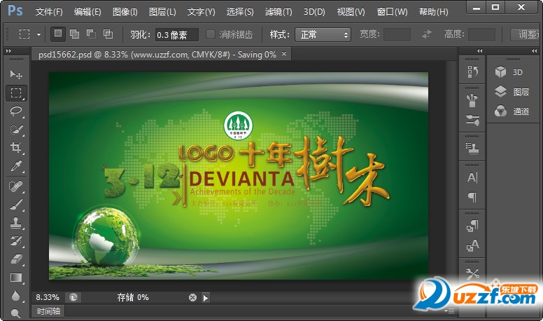This screenshot has height=321, width=543.
Task: Click the 调整边缘 refine edge button
Action: click(x=526, y=34)
